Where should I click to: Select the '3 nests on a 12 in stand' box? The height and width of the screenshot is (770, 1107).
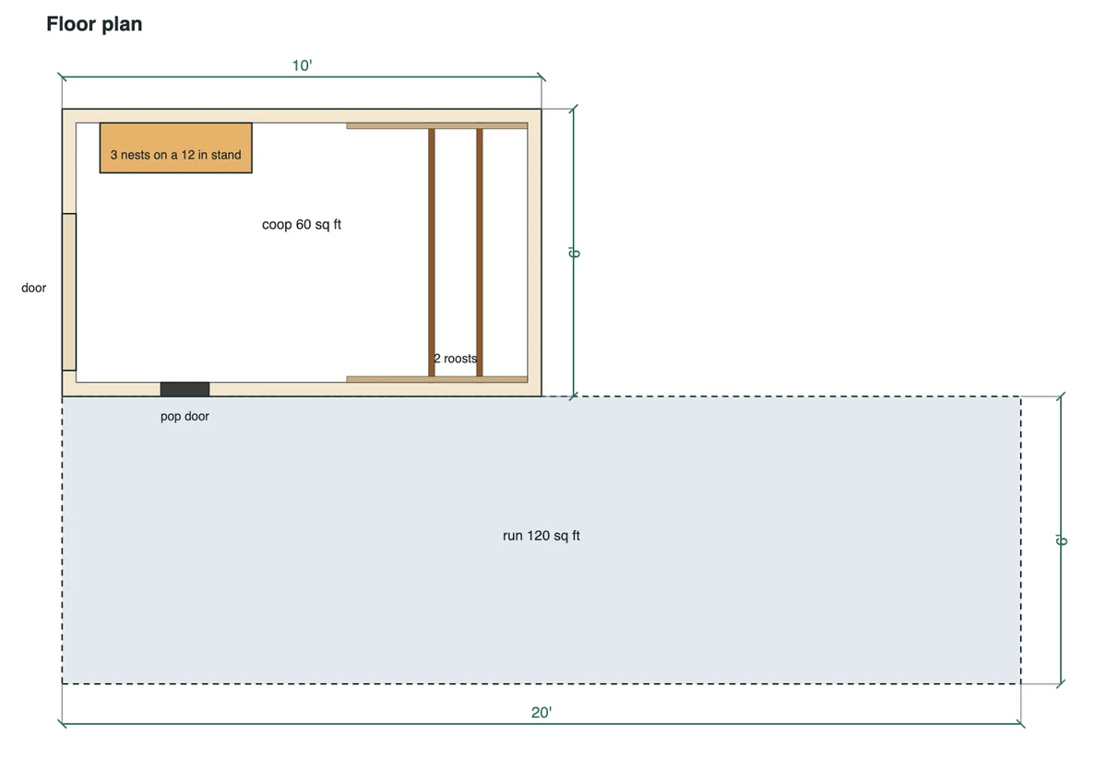point(176,148)
